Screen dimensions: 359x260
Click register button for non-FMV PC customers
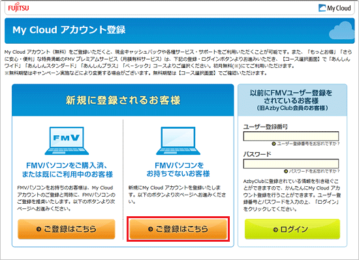[x=178, y=229]
